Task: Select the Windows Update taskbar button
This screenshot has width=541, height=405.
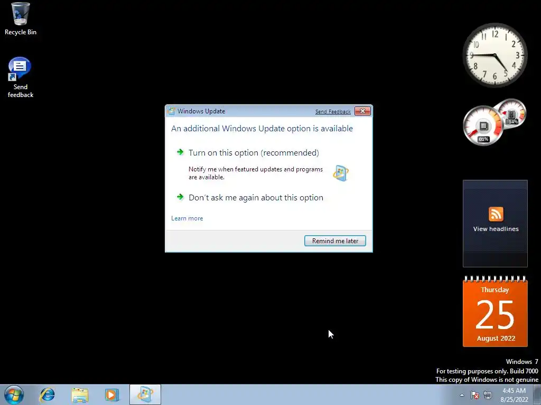Action: 145,394
